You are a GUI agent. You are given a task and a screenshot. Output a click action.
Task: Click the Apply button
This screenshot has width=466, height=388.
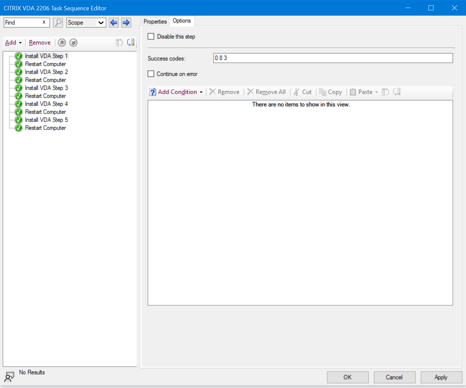coord(441,377)
